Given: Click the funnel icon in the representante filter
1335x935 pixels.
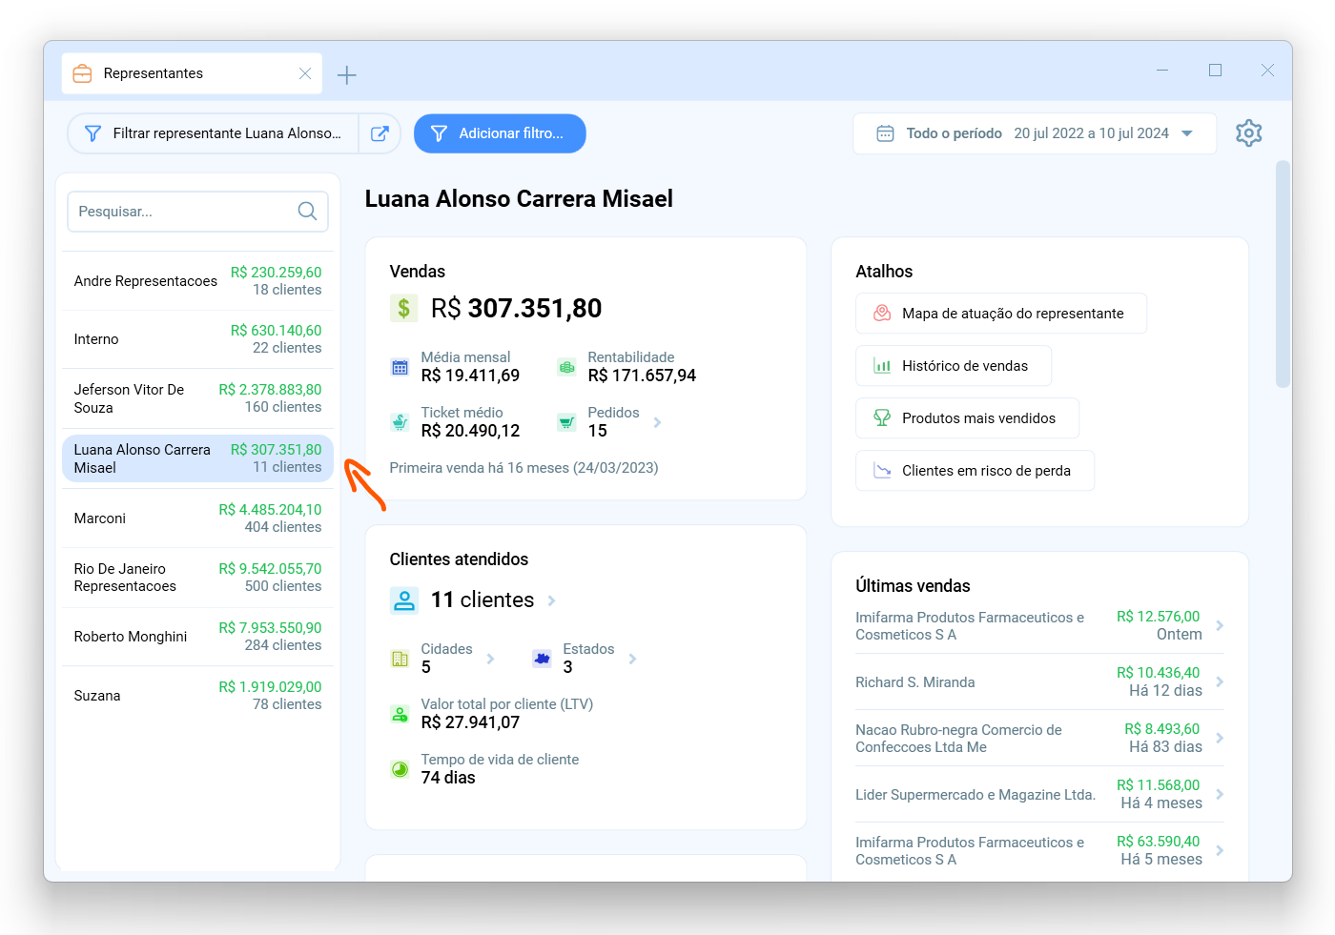Looking at the screenshot, I should coord(93,133).
